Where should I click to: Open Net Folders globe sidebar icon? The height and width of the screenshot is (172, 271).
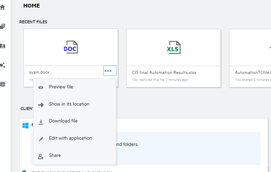click(x=3, y=84)
